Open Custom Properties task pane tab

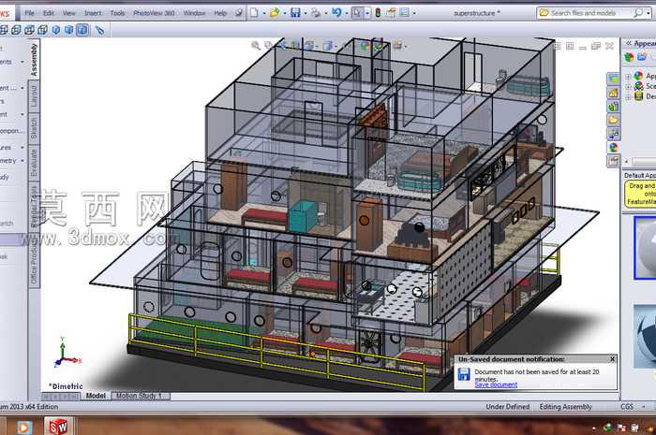[x=613, y=161]
